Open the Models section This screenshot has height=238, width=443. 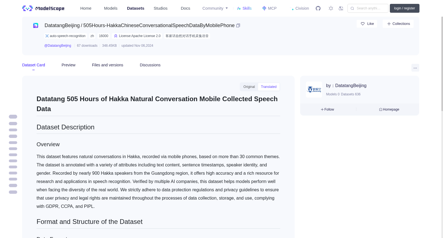111,8
